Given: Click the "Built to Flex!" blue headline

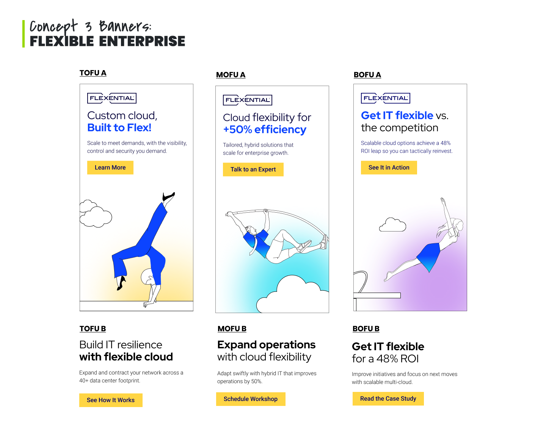Looking at the screenshot, I should (119, 128).
